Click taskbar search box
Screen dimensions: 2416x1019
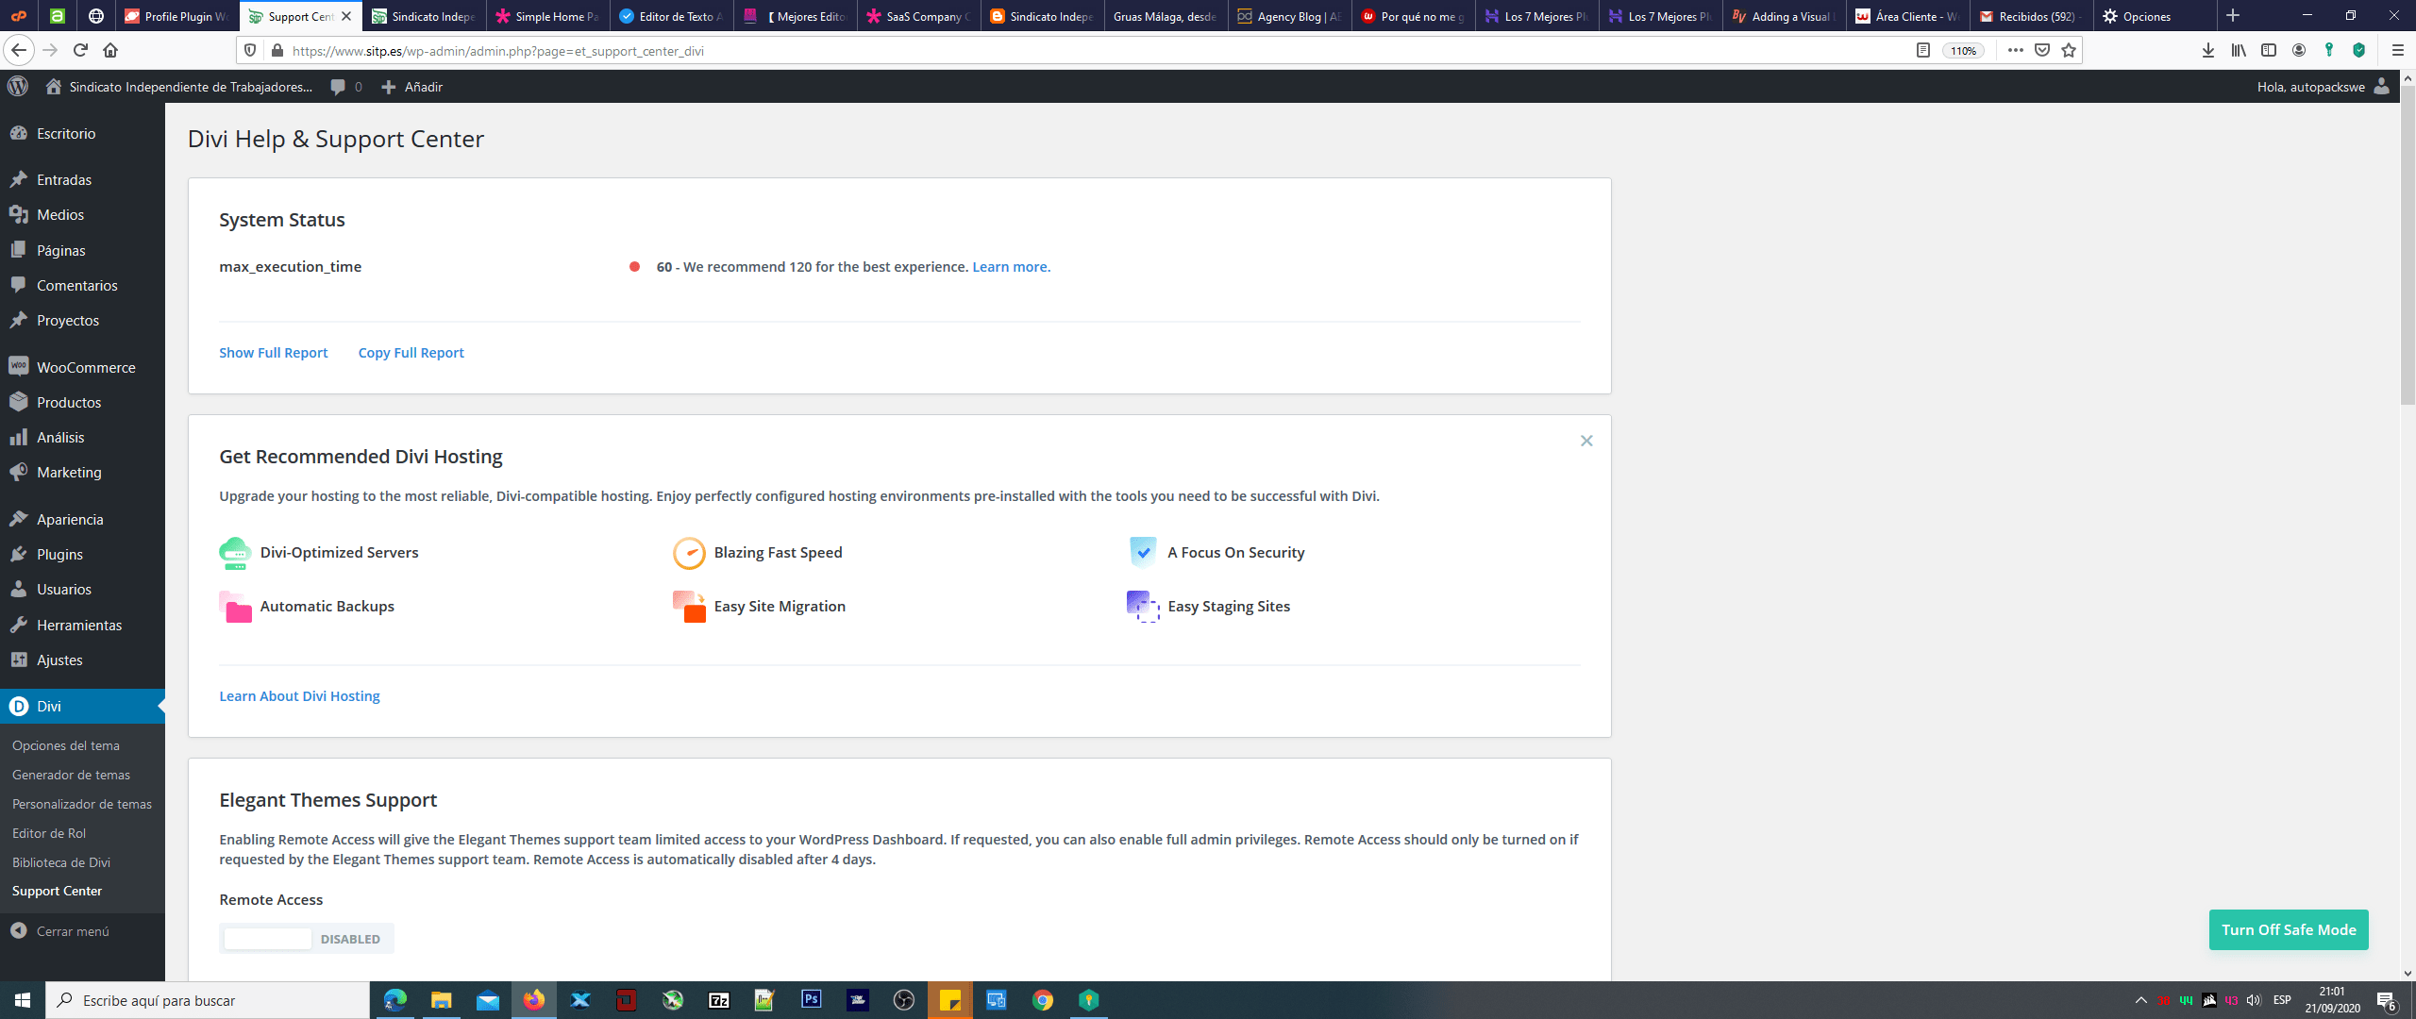coord(208,1000)
